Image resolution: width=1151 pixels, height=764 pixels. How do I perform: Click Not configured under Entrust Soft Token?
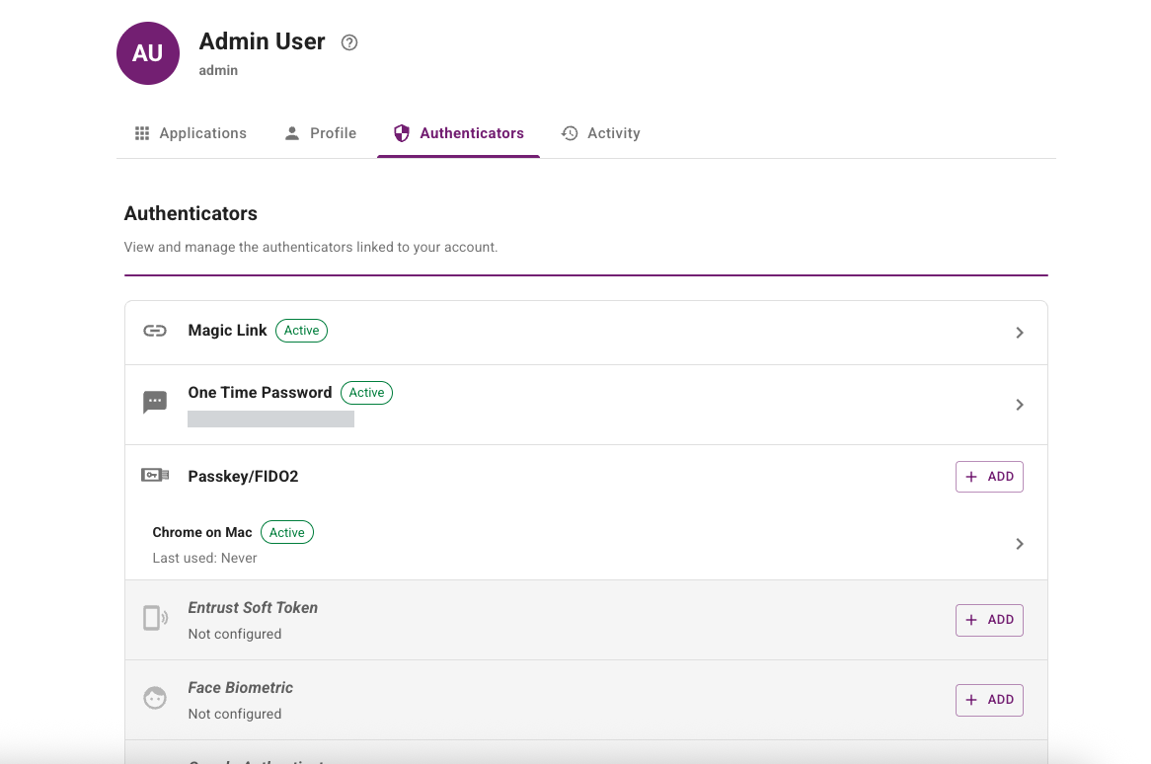click(235, 634)
